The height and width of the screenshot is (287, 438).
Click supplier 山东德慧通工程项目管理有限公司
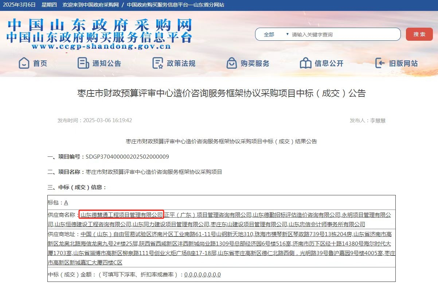tap(122, 215)
